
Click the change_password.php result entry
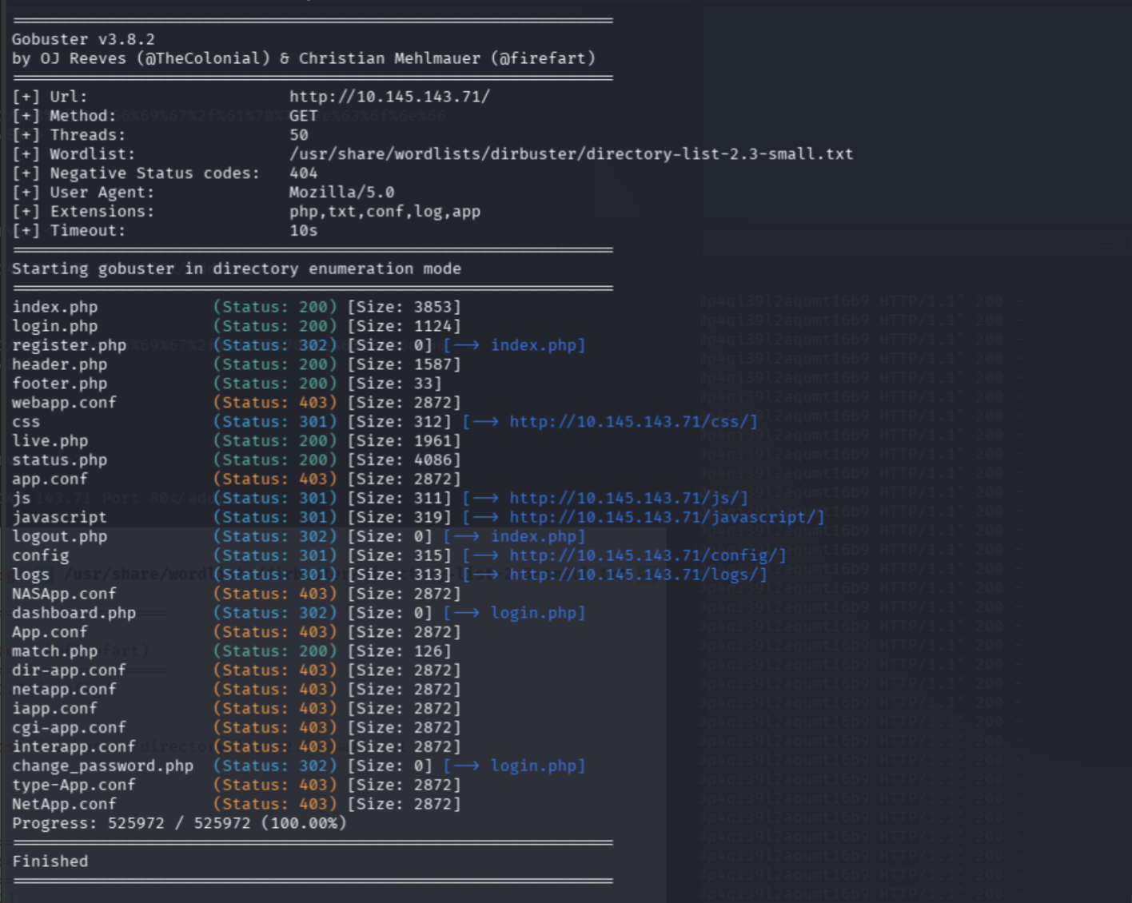click(102, 766)
